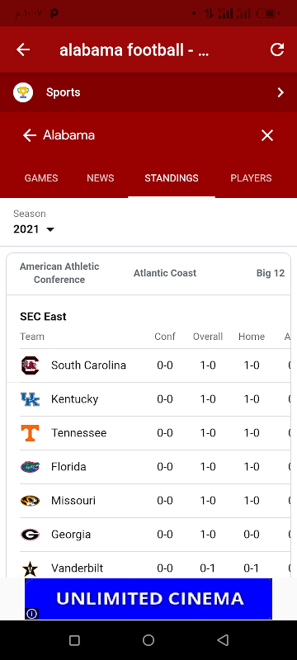Viewport: 297px width, 660px height.
Task: Close the Alabama panel with the X
Action: point(267,135)
